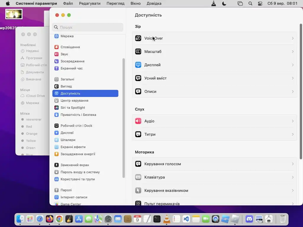This screenshot has width=303, height=227.
Task: Select Приватність і Безпека in sidebar
Action: point(85,115)
